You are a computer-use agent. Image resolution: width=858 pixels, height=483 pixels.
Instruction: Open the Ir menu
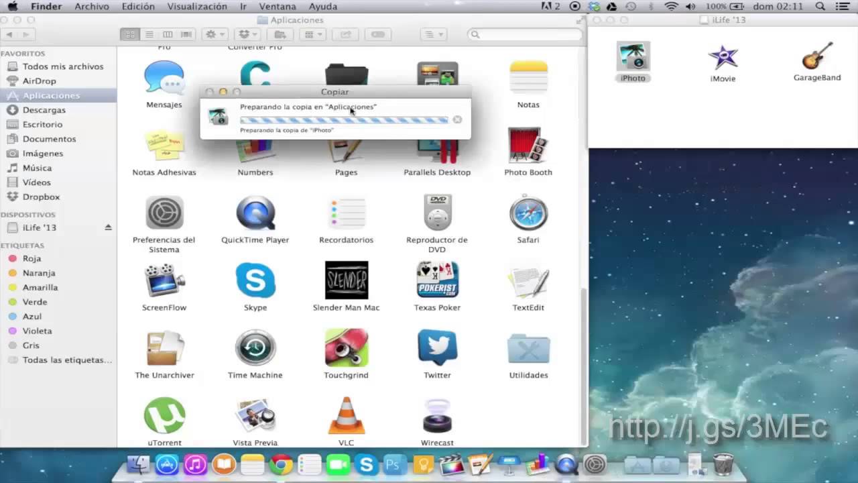coord(243,6)
